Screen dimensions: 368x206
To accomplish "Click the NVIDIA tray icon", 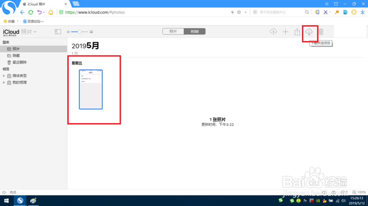I will [318, 201].
